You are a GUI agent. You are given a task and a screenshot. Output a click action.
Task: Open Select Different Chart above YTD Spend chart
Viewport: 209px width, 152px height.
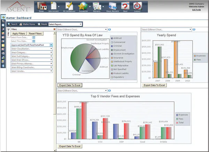(x=82, y=29)
